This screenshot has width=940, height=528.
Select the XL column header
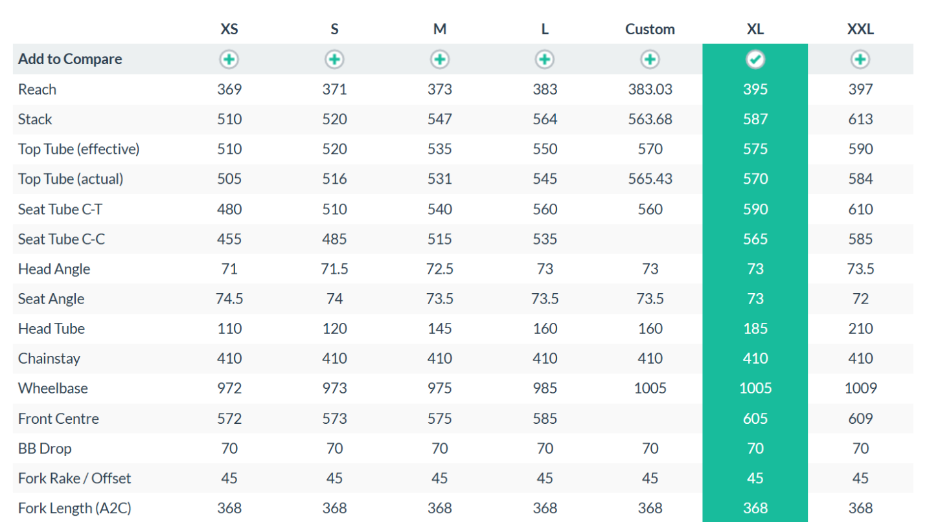point(755,29)
